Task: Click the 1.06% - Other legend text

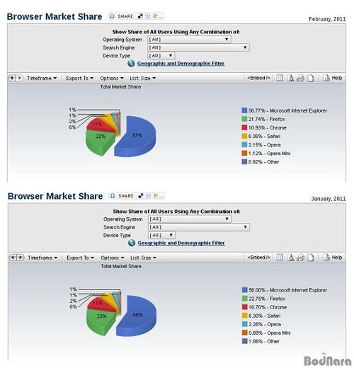Action: point(264,341)
